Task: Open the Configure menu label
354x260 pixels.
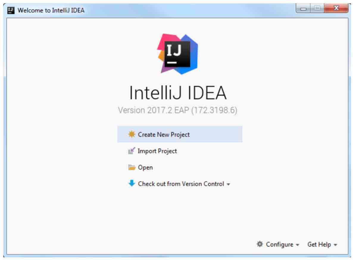Action: (280, 245)
